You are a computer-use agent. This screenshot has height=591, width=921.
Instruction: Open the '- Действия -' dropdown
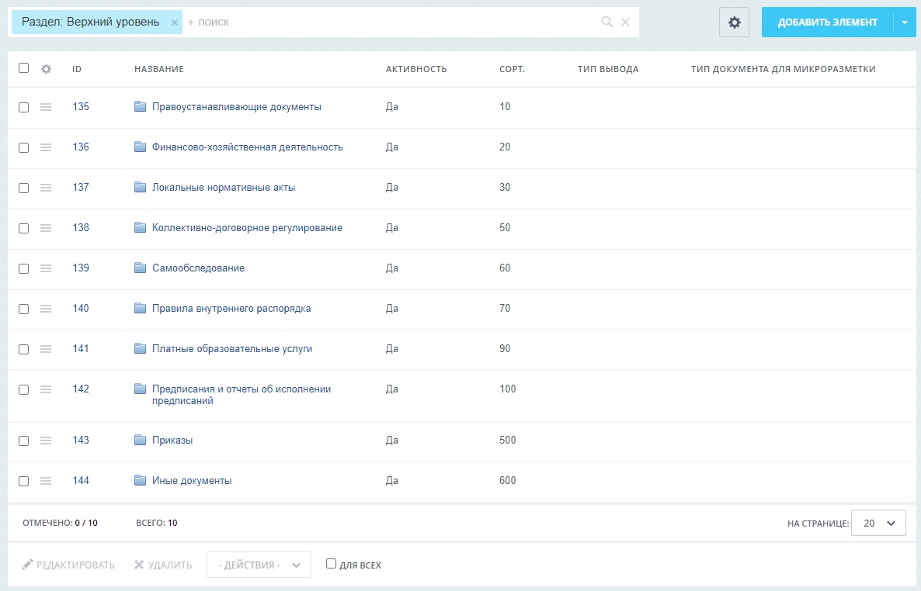[x=259, y=565]
